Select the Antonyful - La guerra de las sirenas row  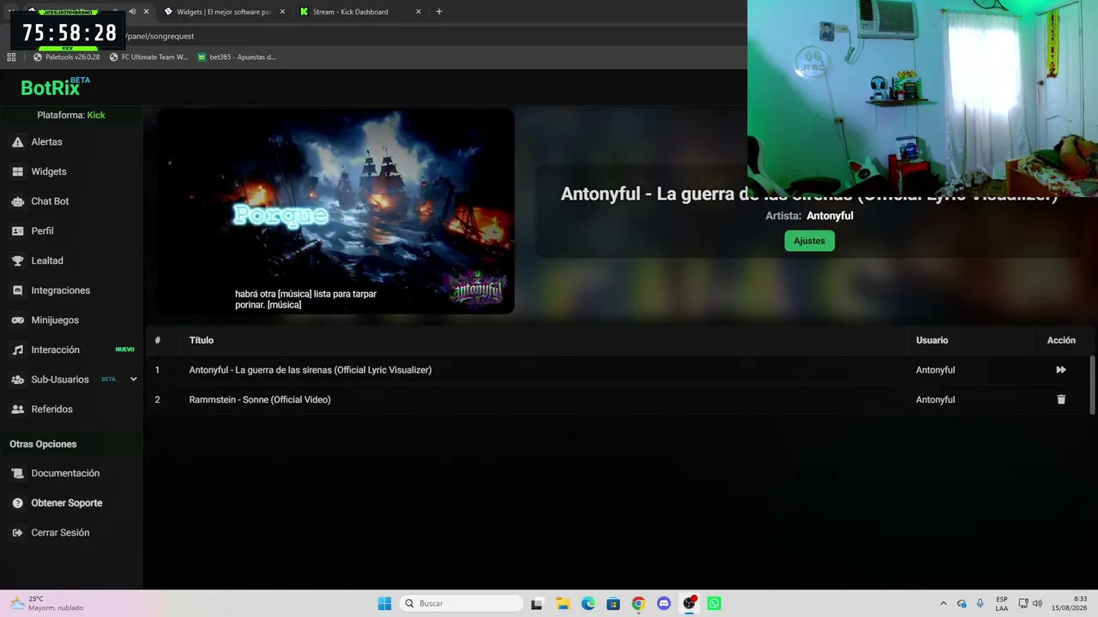tap(618, 370)
